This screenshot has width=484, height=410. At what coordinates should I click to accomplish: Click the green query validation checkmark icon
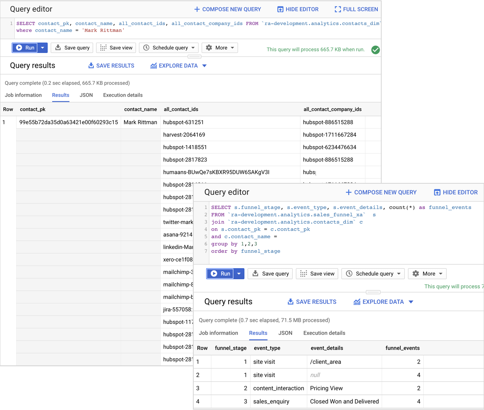click(x=375, y=50)
